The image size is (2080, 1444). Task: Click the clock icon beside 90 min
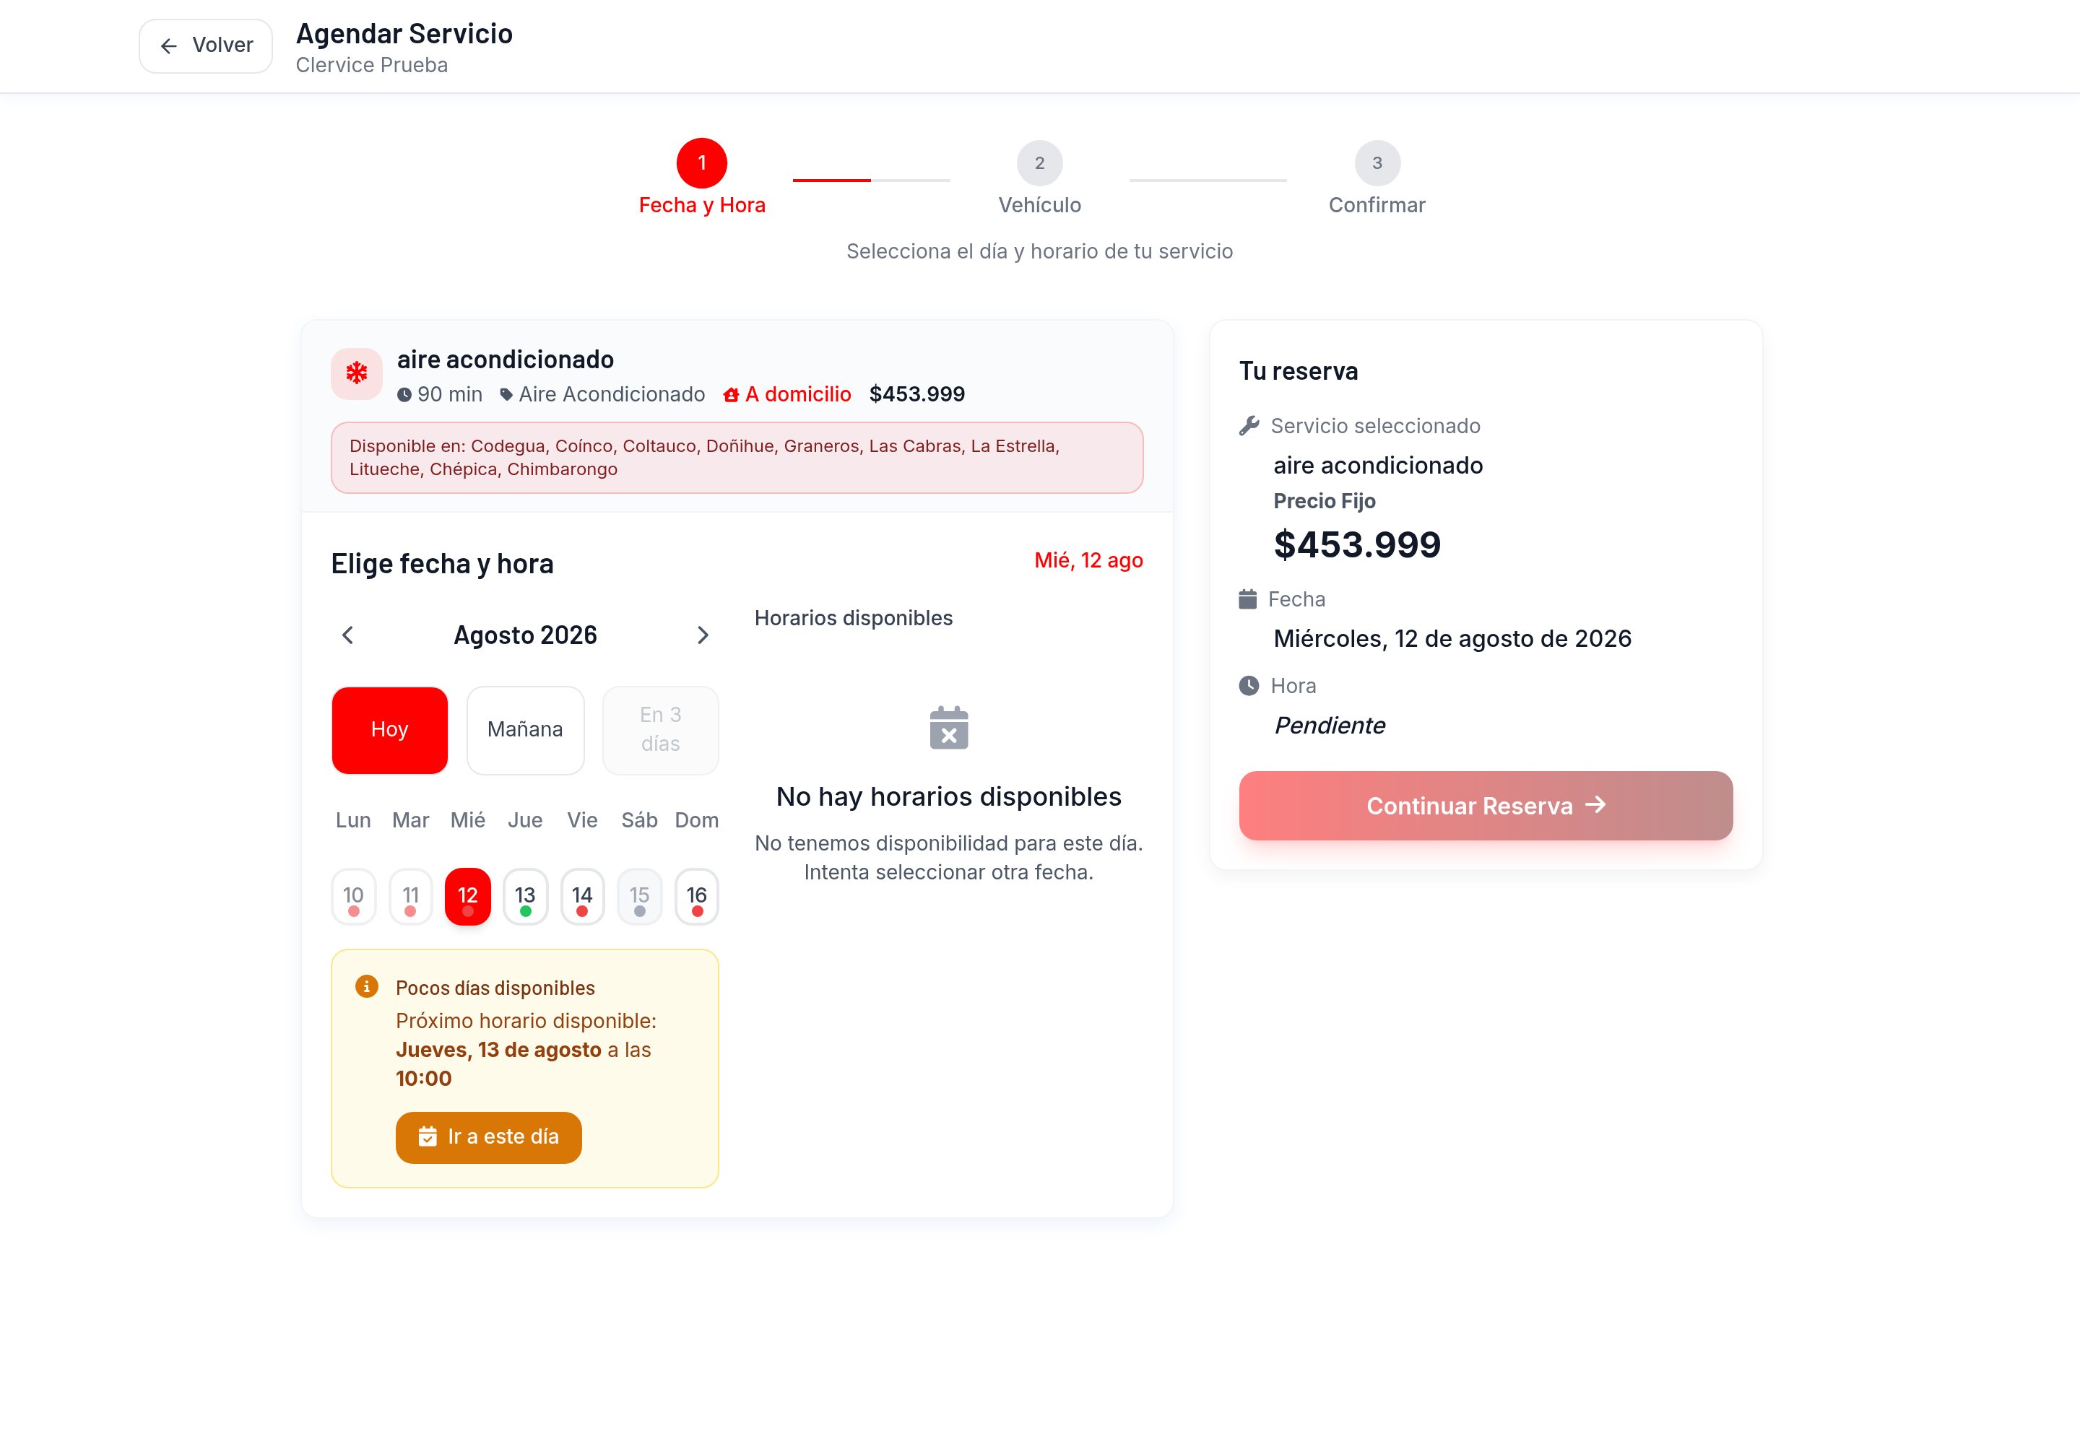click(404, 396)
